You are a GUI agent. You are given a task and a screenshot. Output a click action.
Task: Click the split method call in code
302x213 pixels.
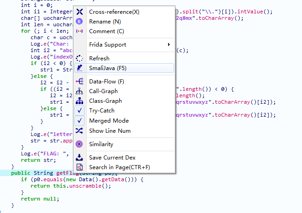pos(190,12)
